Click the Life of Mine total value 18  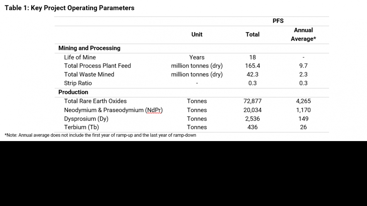(253, 57)
